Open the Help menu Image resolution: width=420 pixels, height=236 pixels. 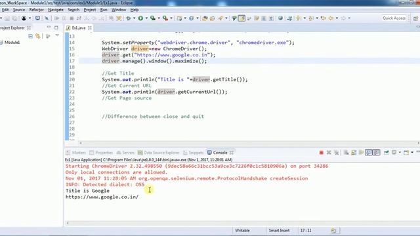[135, 10]
